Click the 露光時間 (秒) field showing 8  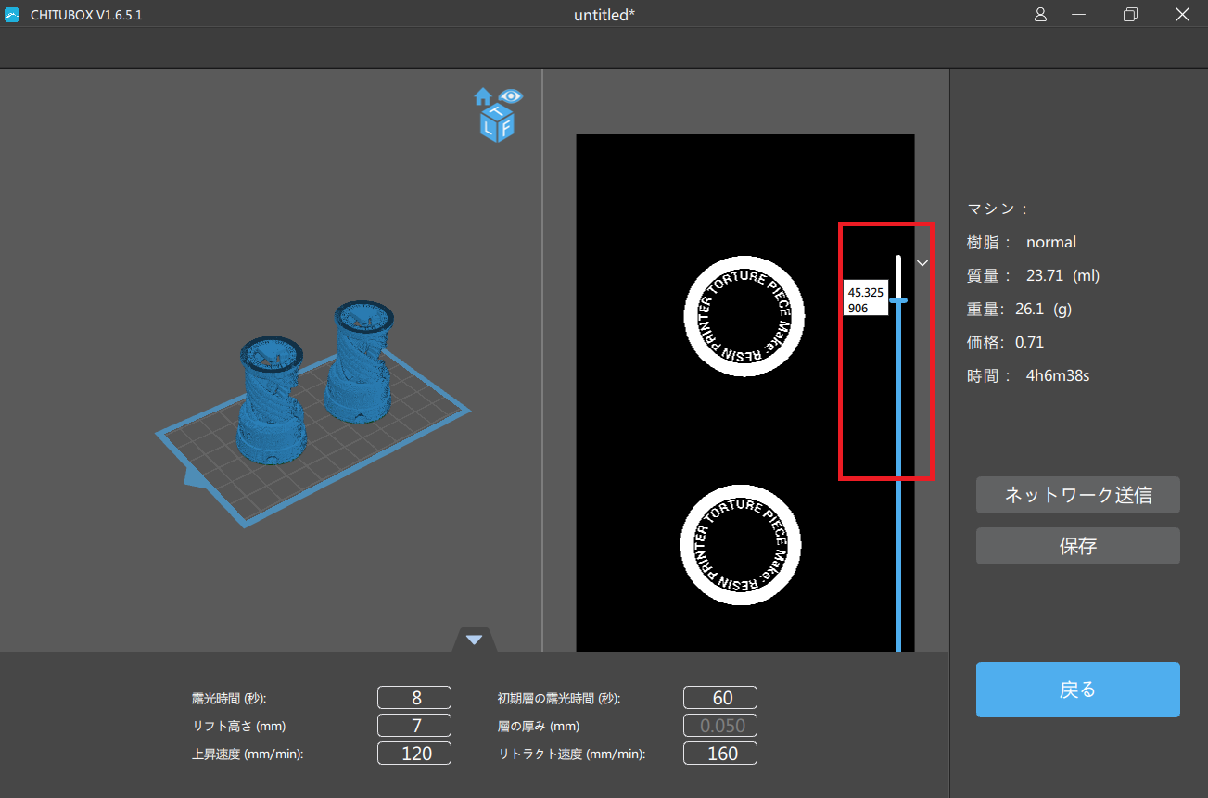click(414, 698)
